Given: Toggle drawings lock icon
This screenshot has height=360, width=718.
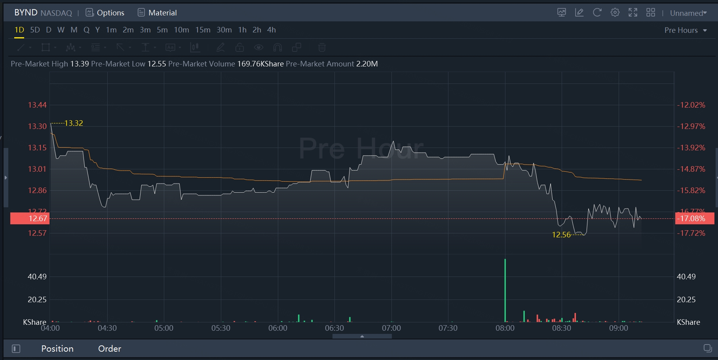Looking at the screenshot, I should [239, 47].
